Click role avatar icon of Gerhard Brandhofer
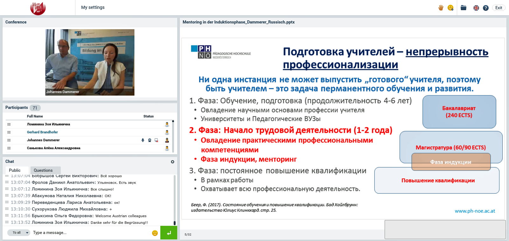Image resolution: width=509 pixels, height=241 pixels. (167, 132)
